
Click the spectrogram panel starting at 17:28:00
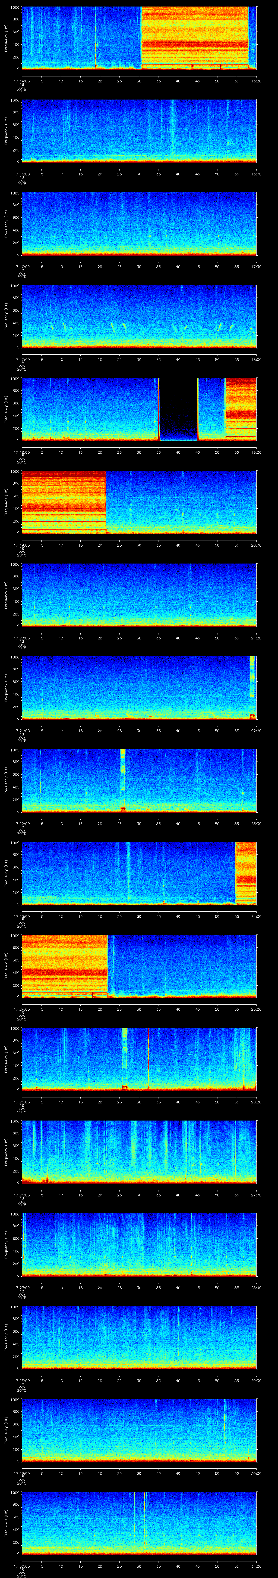pyautogui.click(x=139, y=1337)
